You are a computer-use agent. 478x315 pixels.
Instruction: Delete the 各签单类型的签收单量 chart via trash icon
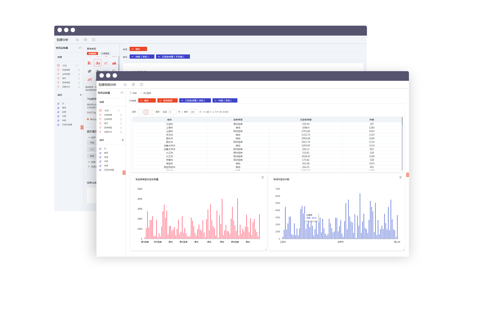pos(262,177)
